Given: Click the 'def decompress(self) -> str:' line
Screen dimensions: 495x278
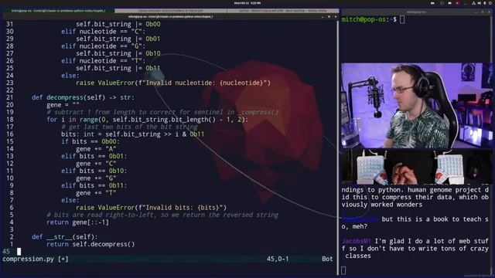Looking at the screenshot, I should 83,97.
